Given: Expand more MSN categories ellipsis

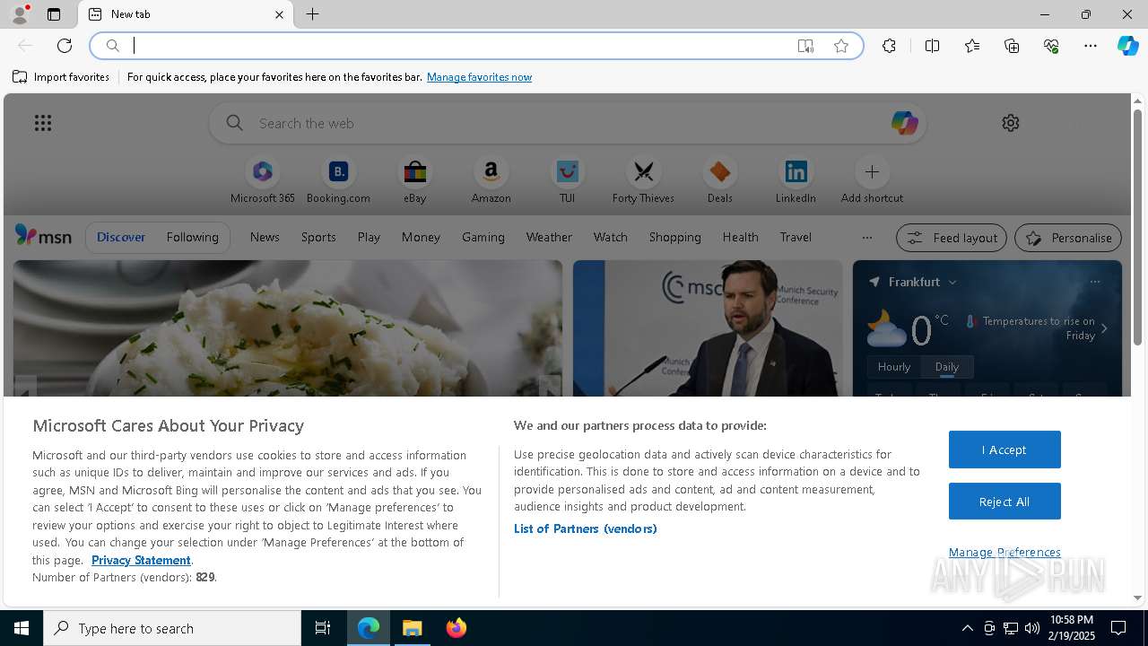Looking at the screenshot, I should click(866, 238).
